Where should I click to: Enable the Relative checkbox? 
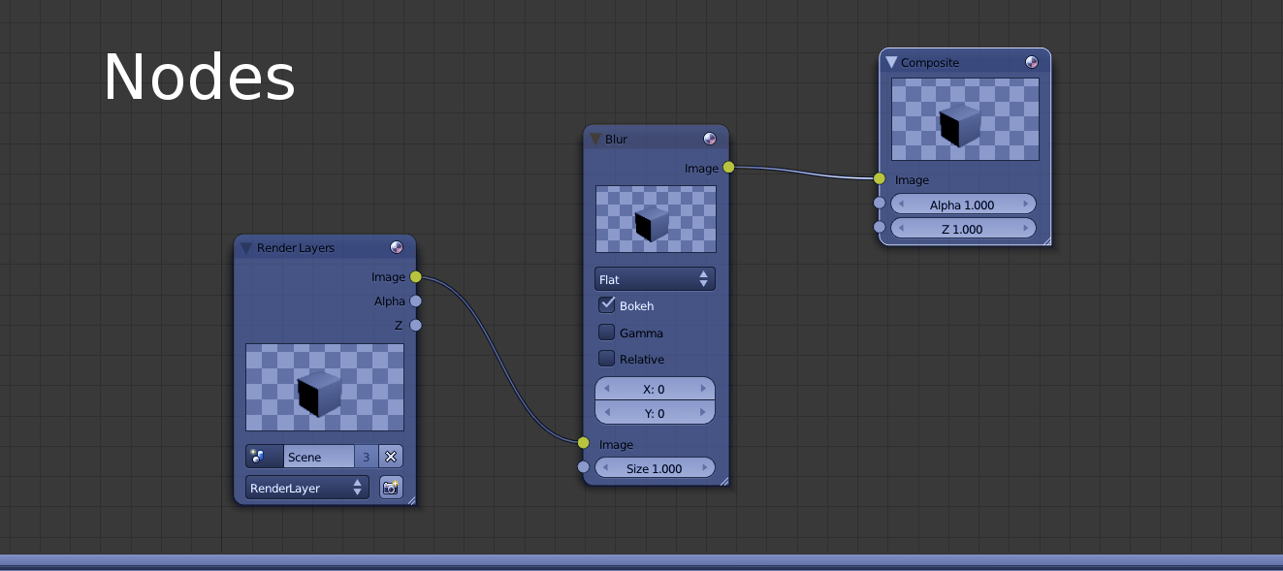(x=607, y=359)
